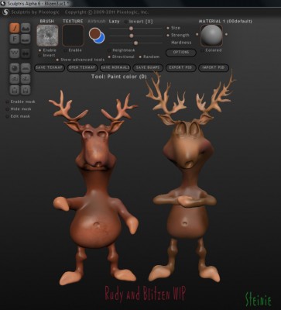
Task: Toggle the Directional option
Action: point(121,57)
